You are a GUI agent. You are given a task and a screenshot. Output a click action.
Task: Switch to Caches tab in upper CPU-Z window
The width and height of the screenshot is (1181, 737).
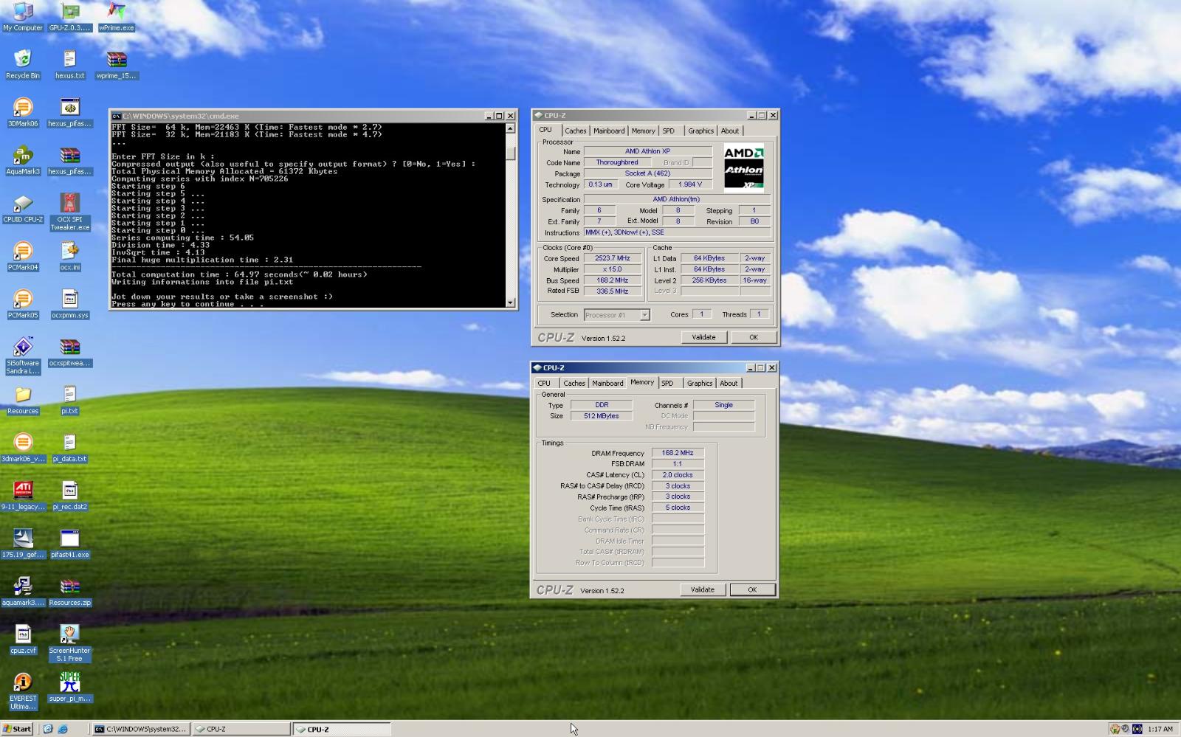[x=576, y=131]
